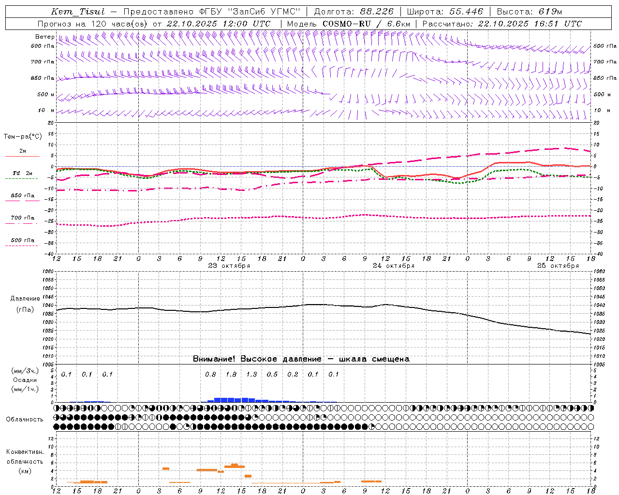Click the Осадки precipitation label
Viewport: 619px width, 495px height.
[x=25, y=380]
